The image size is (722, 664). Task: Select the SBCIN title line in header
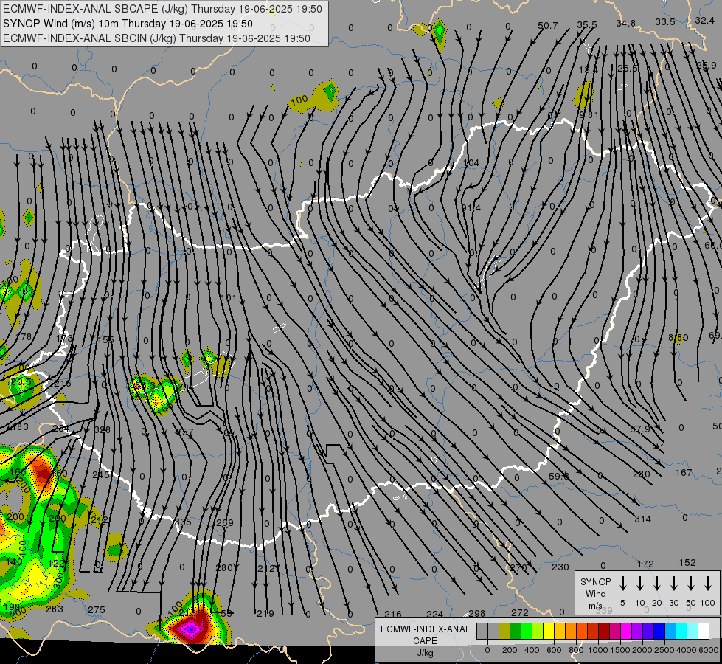click(x=156, y=38)
